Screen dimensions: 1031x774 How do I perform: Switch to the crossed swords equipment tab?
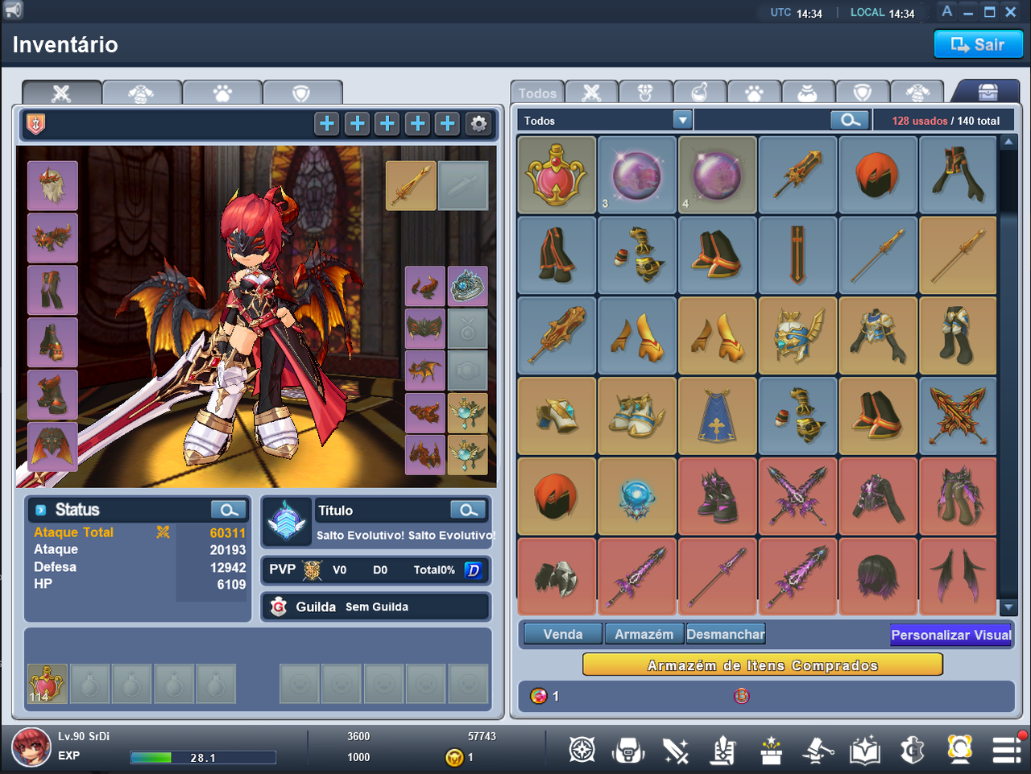click(61, 93)
